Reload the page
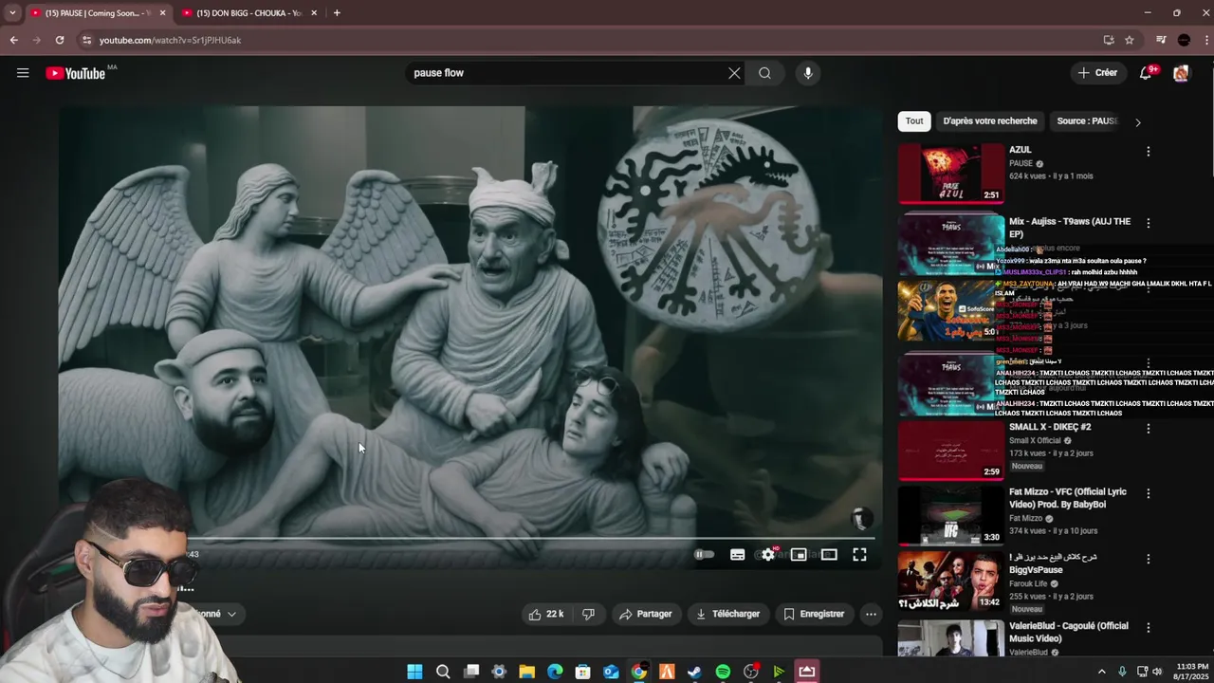Screen dimensions: 1214x683 point(60,40)
